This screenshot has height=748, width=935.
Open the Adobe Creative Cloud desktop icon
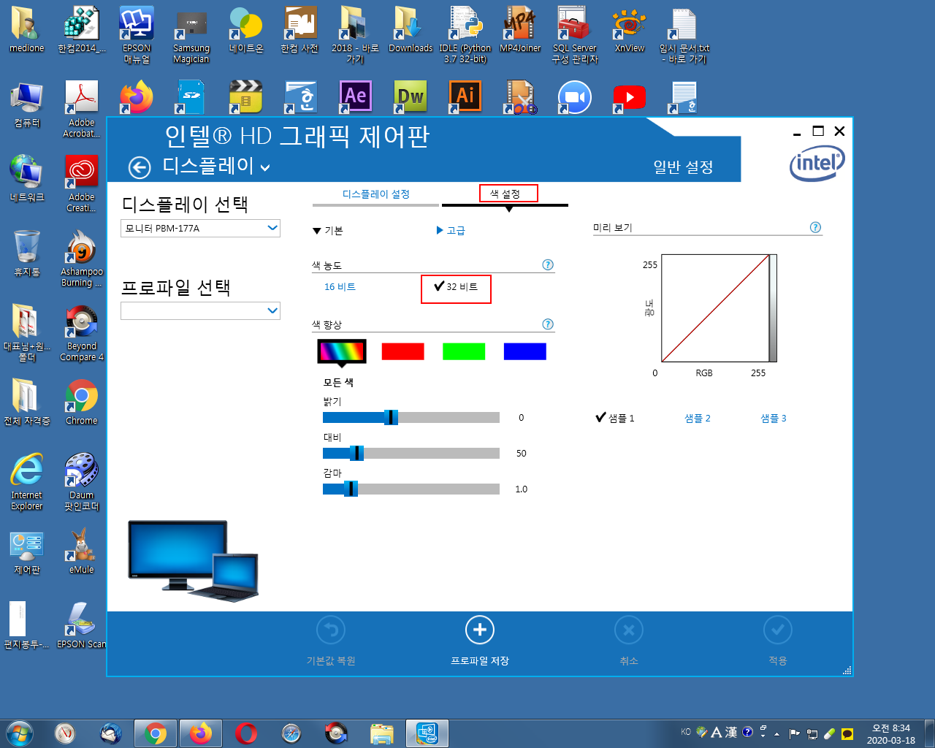pos(82,185)
